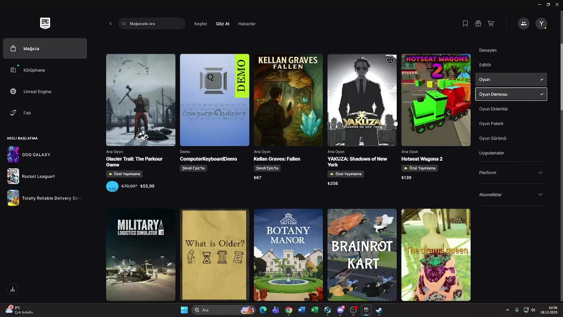Open Kellan Graves: Fallen thumbnail
Viewport: 563px width, 317px height.
(288, 100)
